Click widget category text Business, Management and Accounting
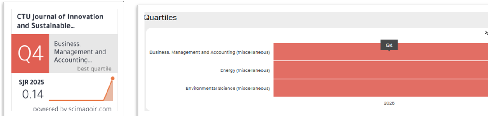This screenshot has height=117, width=489. click(x=80, y=52)
